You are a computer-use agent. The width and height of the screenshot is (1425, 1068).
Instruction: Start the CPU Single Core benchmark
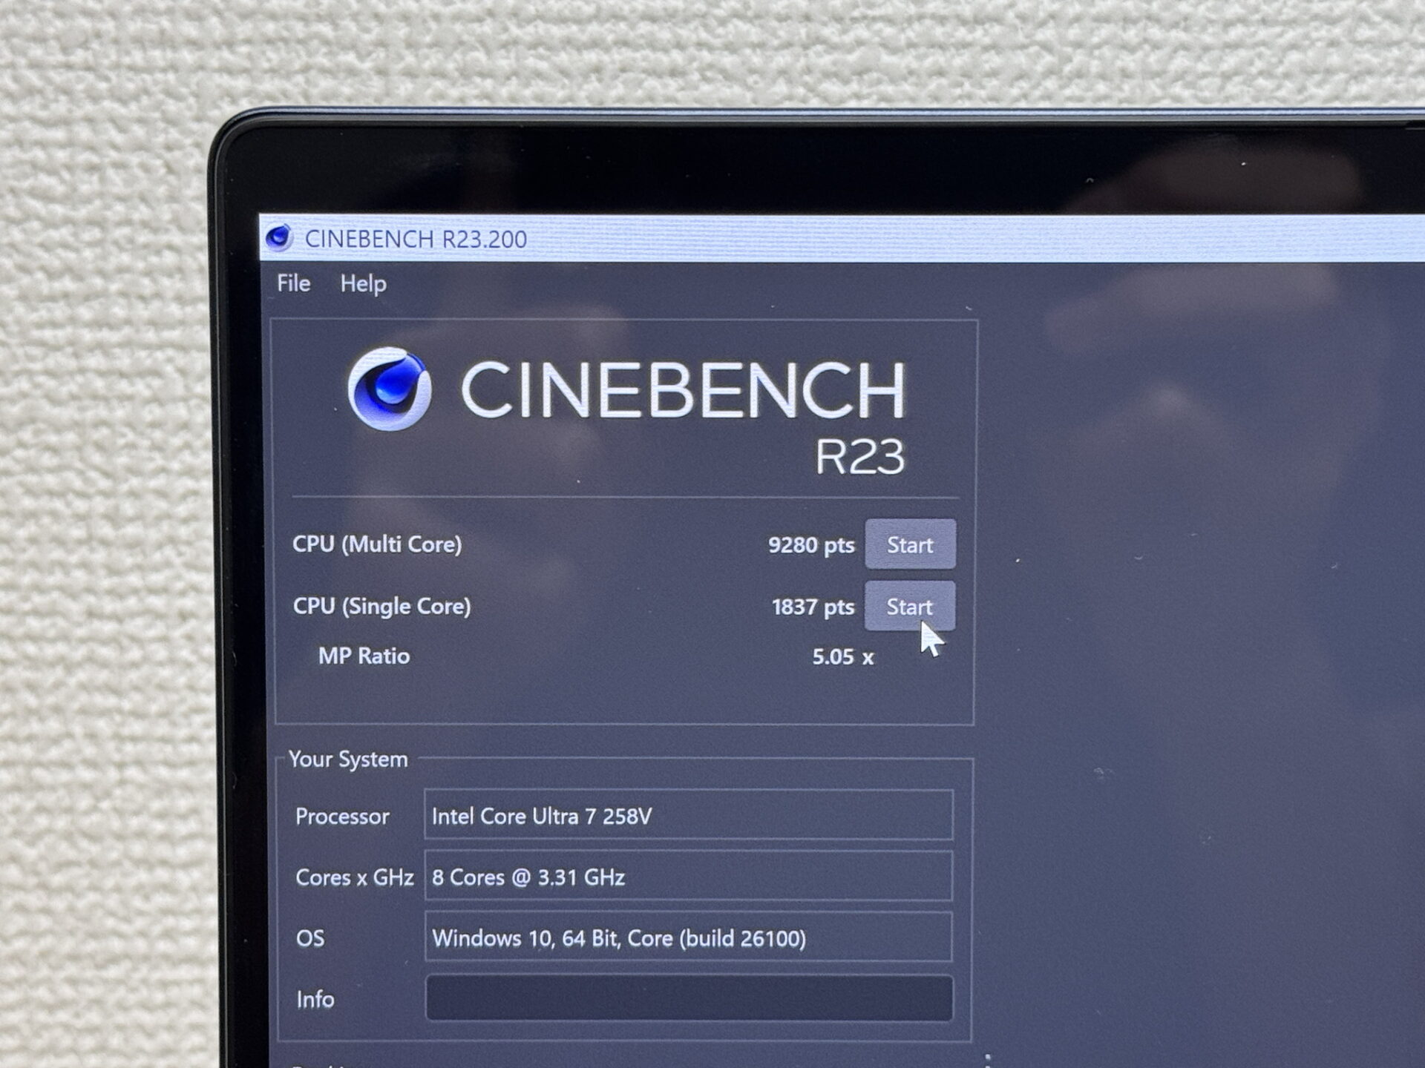tap(909, 607)
